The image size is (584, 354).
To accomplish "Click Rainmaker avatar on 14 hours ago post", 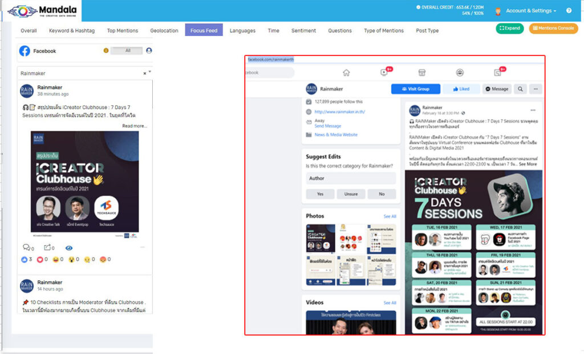I will 26,286.
